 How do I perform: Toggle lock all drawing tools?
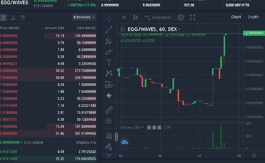pos(109,147)
